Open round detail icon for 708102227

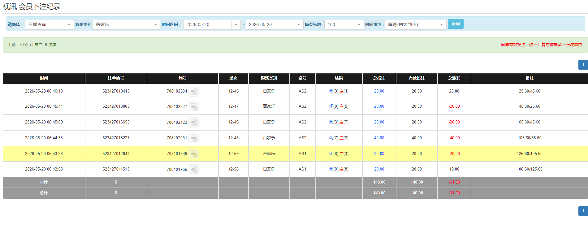194,107
